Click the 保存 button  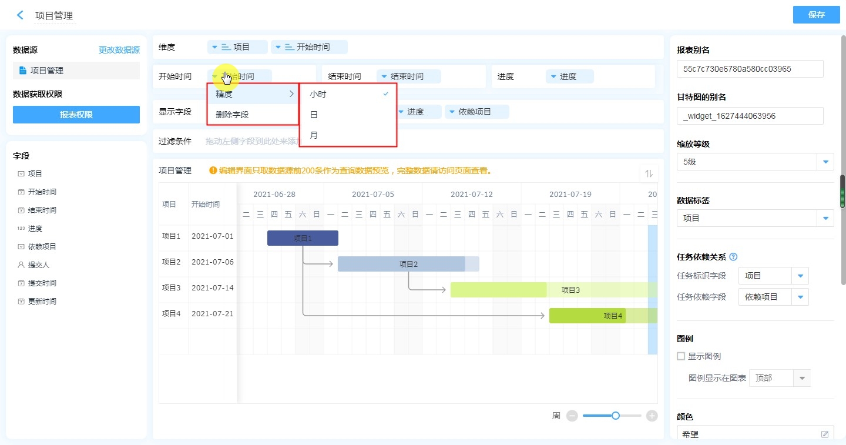tap(816, 15)
